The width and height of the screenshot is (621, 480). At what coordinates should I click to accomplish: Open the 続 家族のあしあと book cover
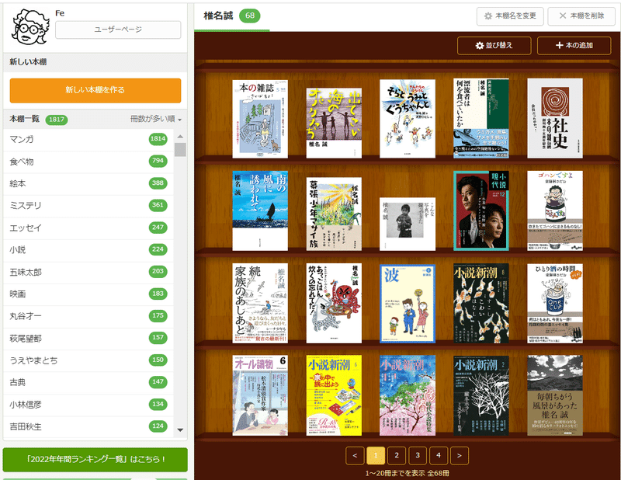[x=260, y=303]
